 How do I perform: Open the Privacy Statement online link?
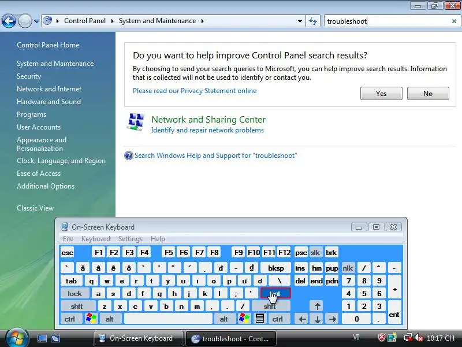click(195, 91)
